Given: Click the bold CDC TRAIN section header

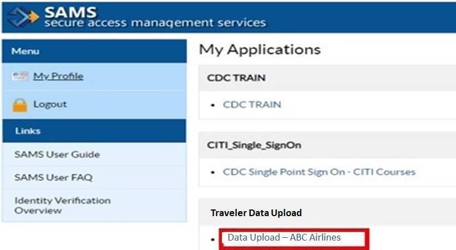Looking at the screenshot, I should pos(236,78).
